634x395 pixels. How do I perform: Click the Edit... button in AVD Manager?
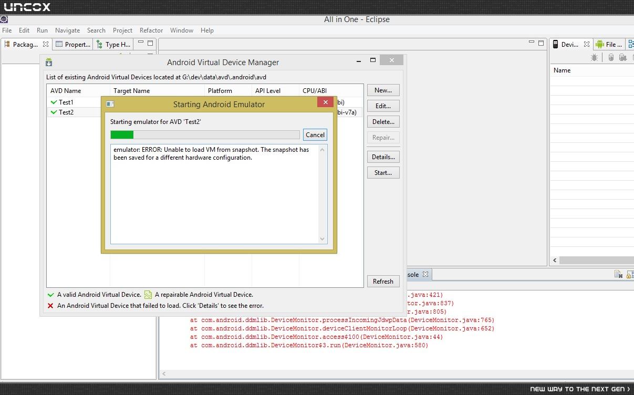coord(383,106)
